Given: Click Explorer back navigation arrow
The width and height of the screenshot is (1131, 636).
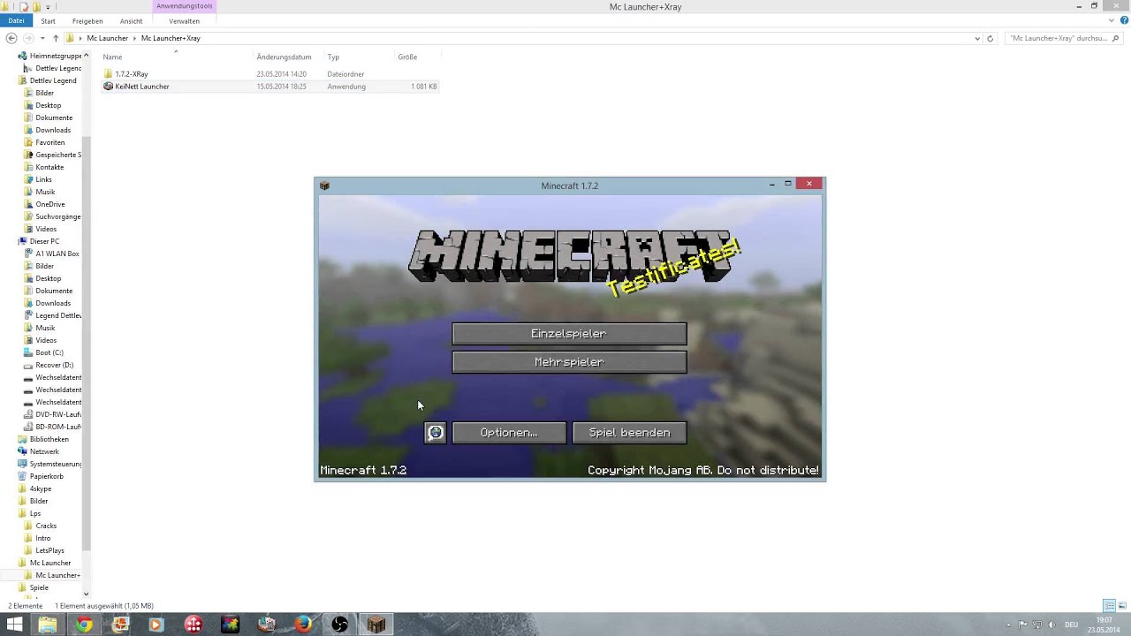Looking at the screenshot, I should pos(11,38).
